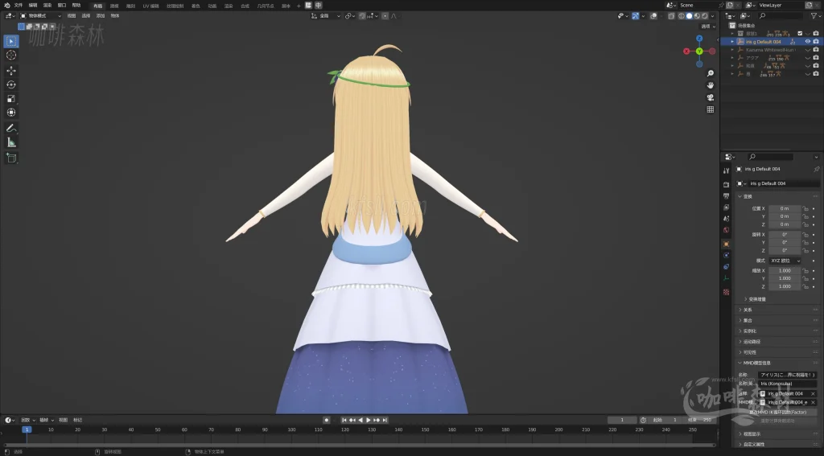Click current frame field showing 1
824x456 pixels.
(x=622, y=420)
